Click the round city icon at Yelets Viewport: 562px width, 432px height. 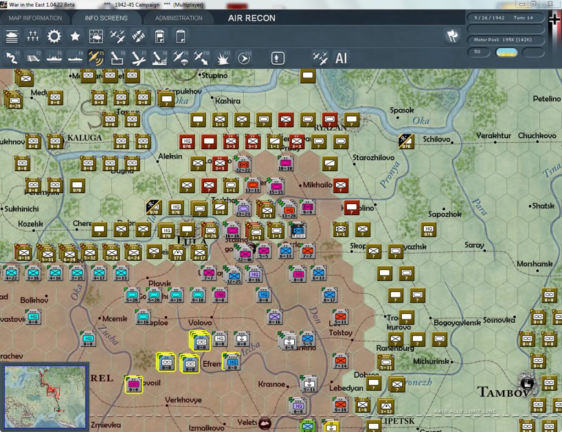265,423
